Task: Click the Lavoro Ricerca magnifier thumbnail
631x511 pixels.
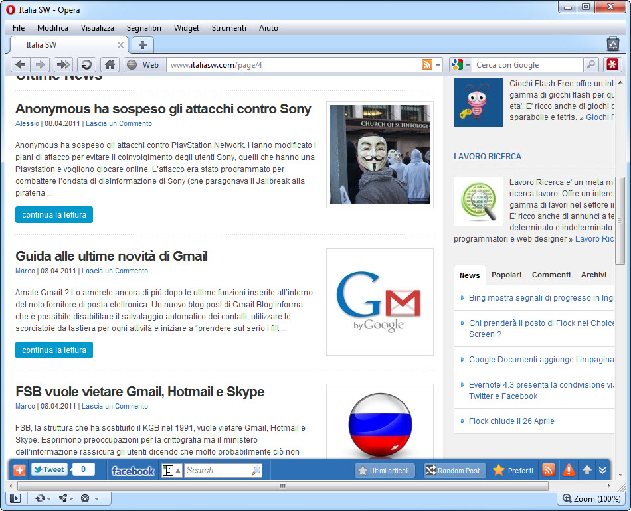Action: (x=478, y=201)
